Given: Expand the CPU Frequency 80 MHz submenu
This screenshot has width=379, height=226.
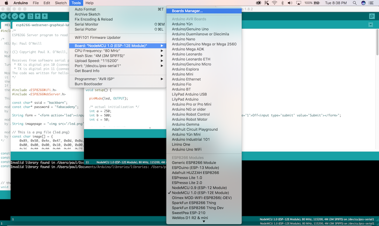Looking at the screenshot, I should coord(118,51).
